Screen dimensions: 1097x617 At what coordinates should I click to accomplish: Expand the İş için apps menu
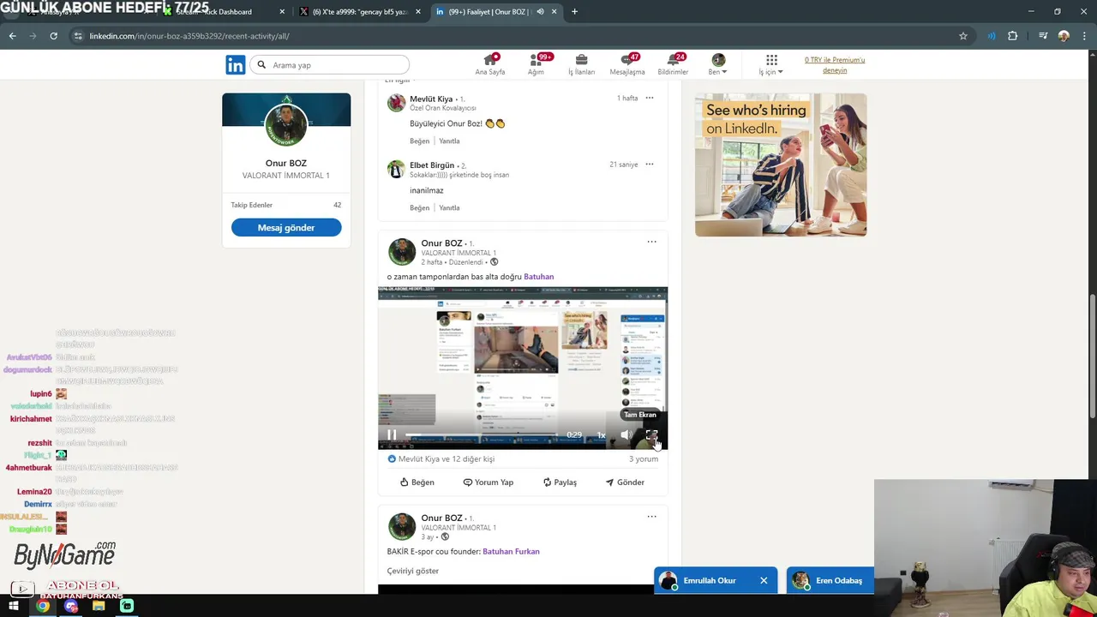(x=771, y=65)
